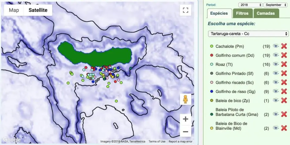Zoom in on the map

185,119
